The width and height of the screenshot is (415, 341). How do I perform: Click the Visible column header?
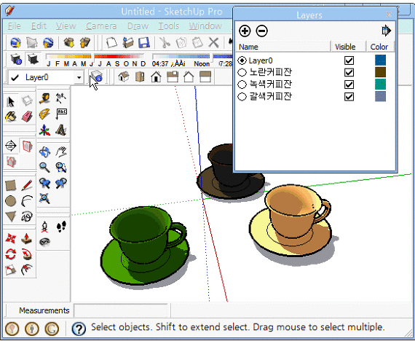point(349,47)
